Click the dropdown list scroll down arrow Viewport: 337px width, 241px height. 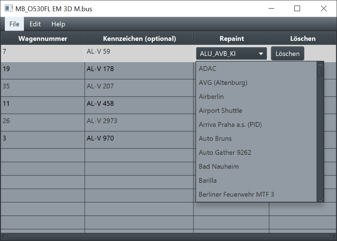(x=320, y=199)
